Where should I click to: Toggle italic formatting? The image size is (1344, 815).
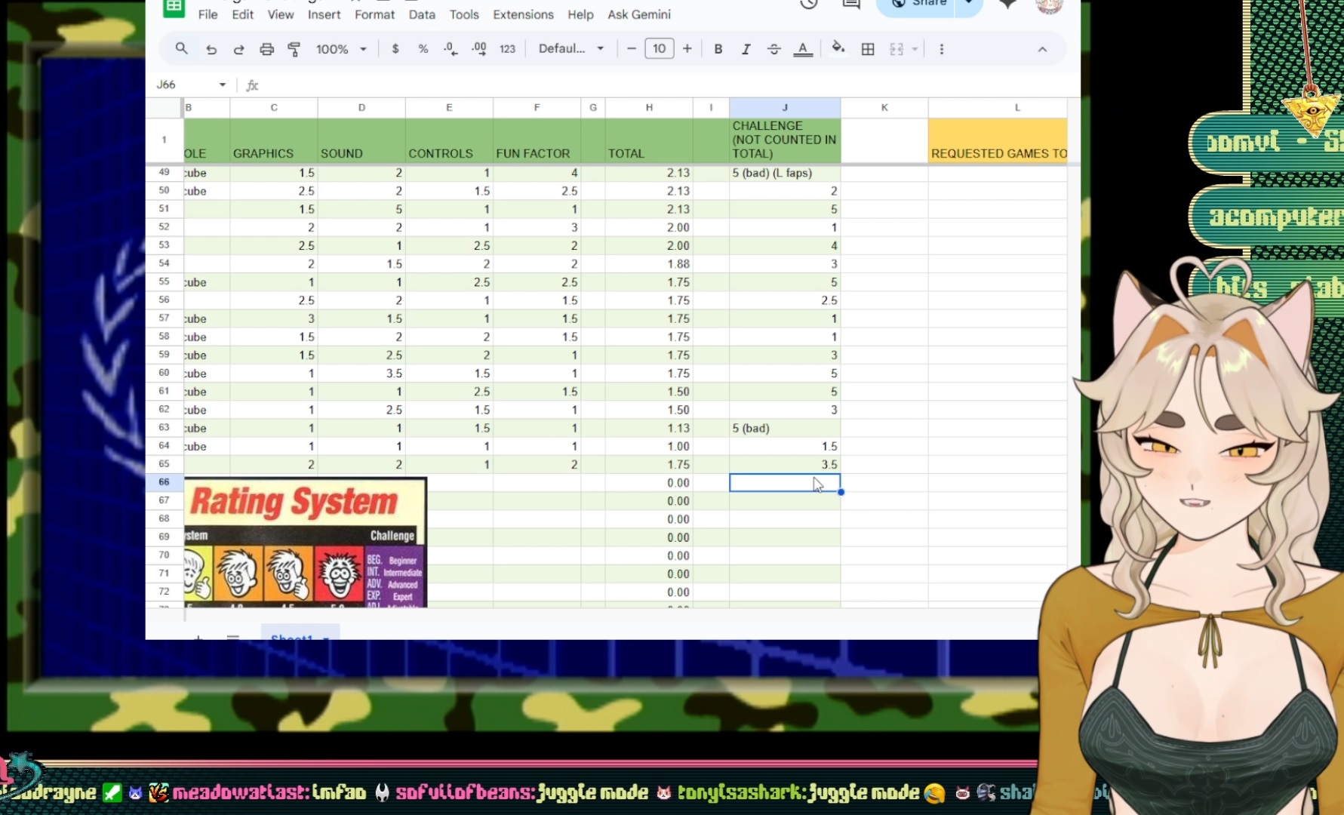pos(746,49)
